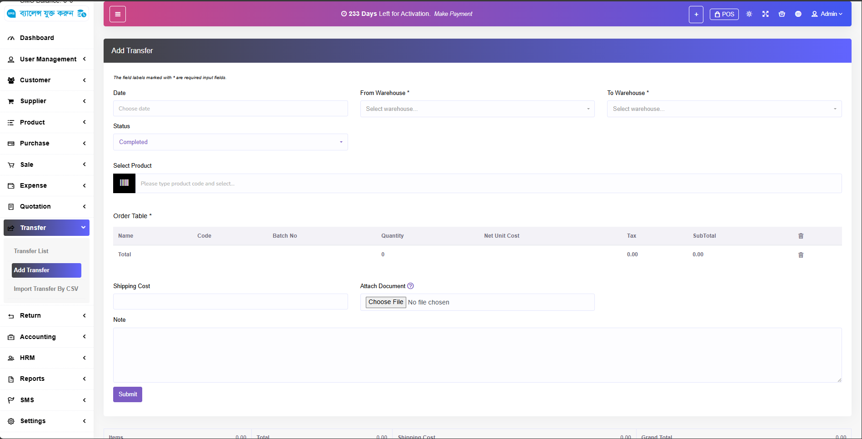Click the Choose File button

coord(386,302)
